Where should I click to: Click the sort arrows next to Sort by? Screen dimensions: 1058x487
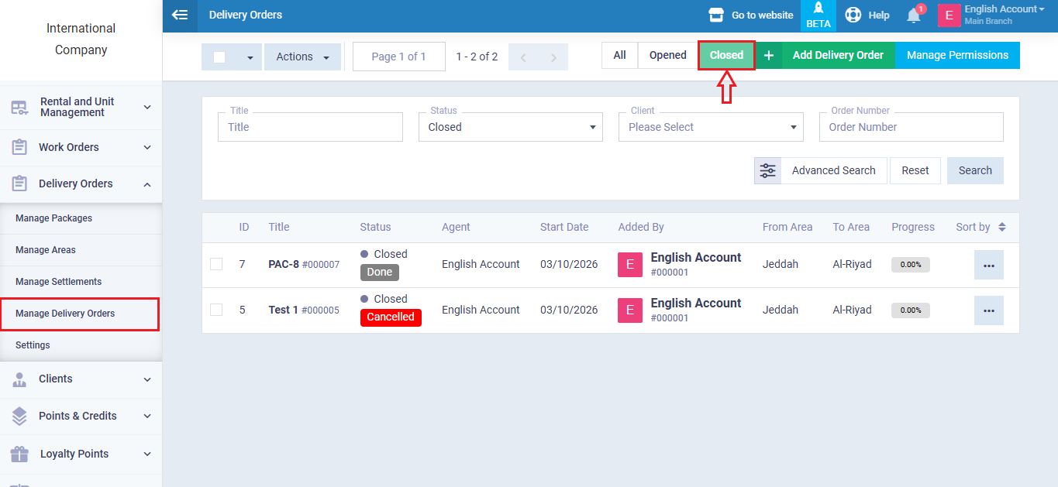click(x=1001, y=227)
